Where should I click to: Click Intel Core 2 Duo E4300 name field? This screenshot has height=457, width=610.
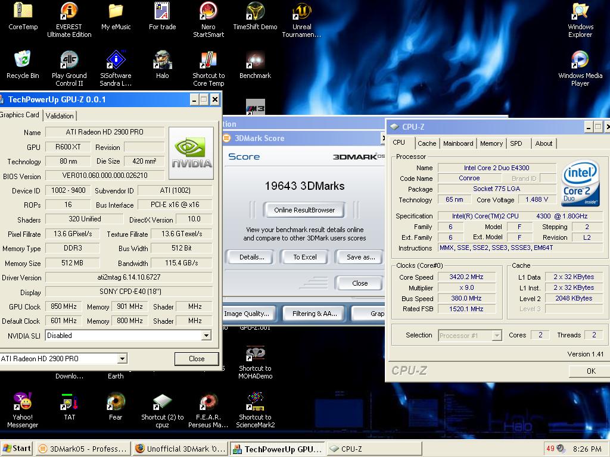point(497,168)
